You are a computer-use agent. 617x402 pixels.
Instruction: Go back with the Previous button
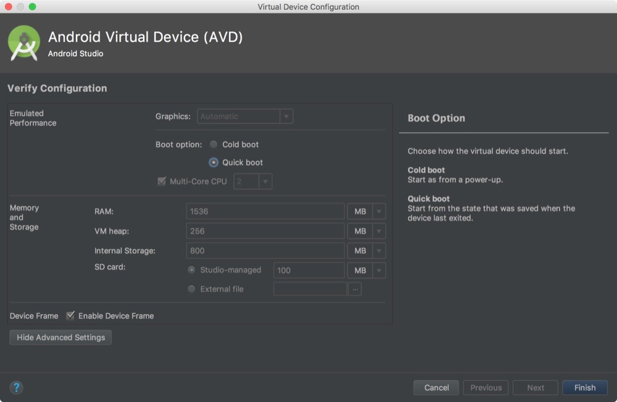[x=486, y=387]
